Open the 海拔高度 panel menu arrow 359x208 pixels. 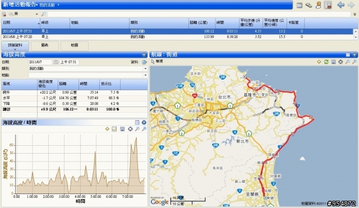144,55
